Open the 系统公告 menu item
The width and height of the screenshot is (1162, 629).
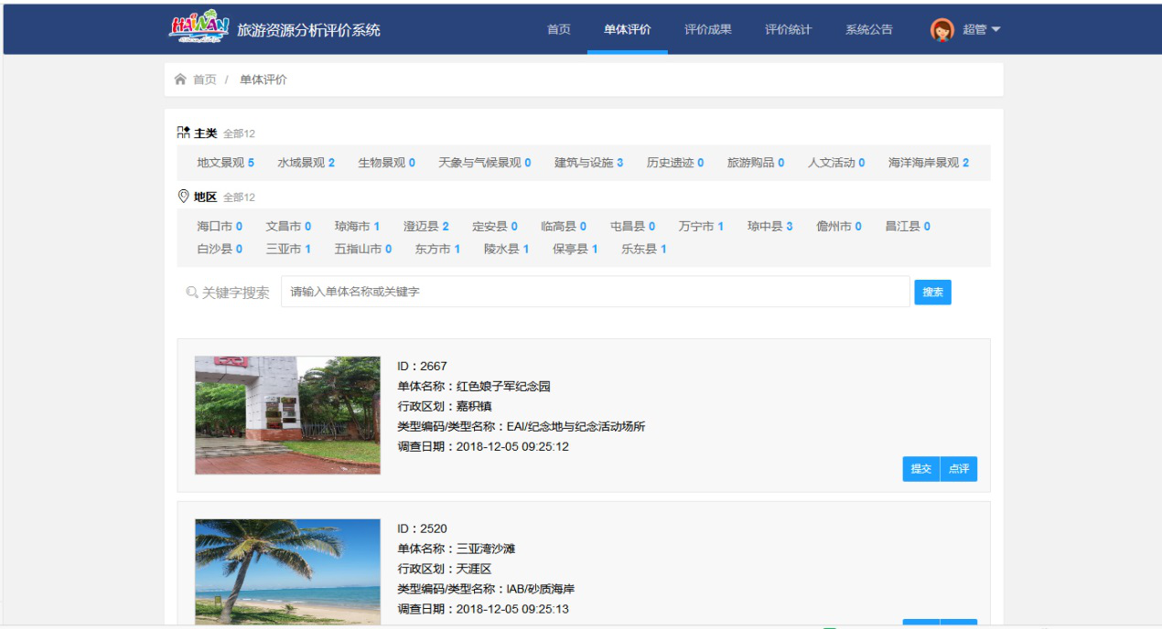pyautogui.click(x=867, y=28)
